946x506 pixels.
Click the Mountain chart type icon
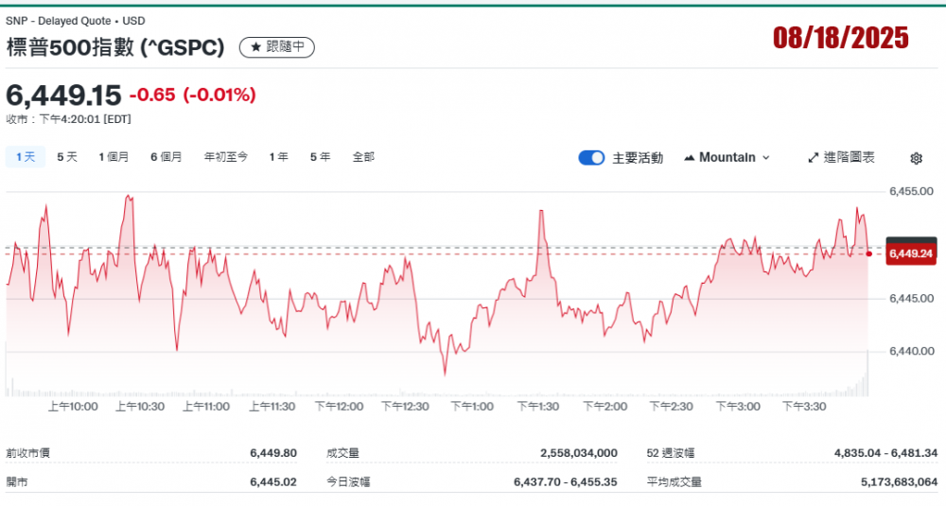[689, 158]
